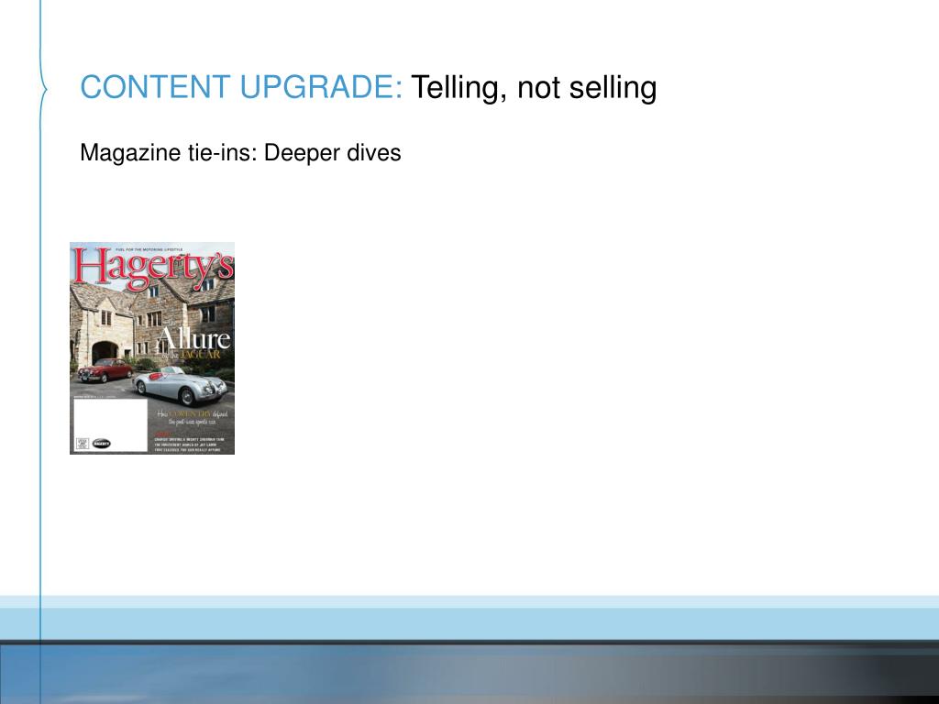Click the 'Fuel for the motoring lifestyle' tagline
This screenshot has height=704, width=939.
point(149,249)
